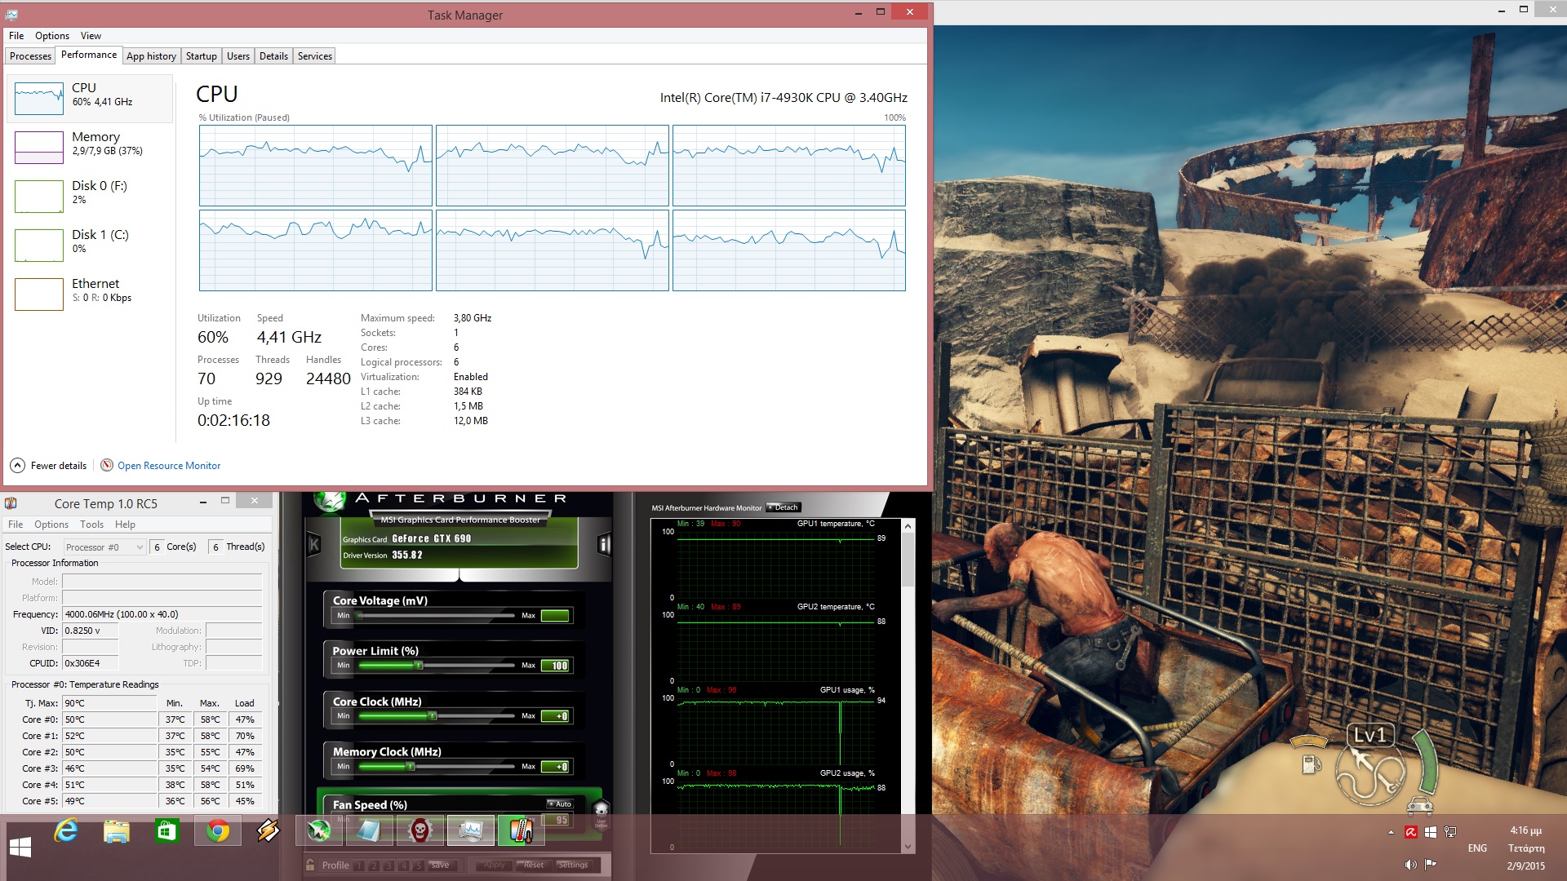Viewport: 1567px width, 881px height.
Task: Toggle Fan Speed Auto button
Action: click(x=560, y=804)
